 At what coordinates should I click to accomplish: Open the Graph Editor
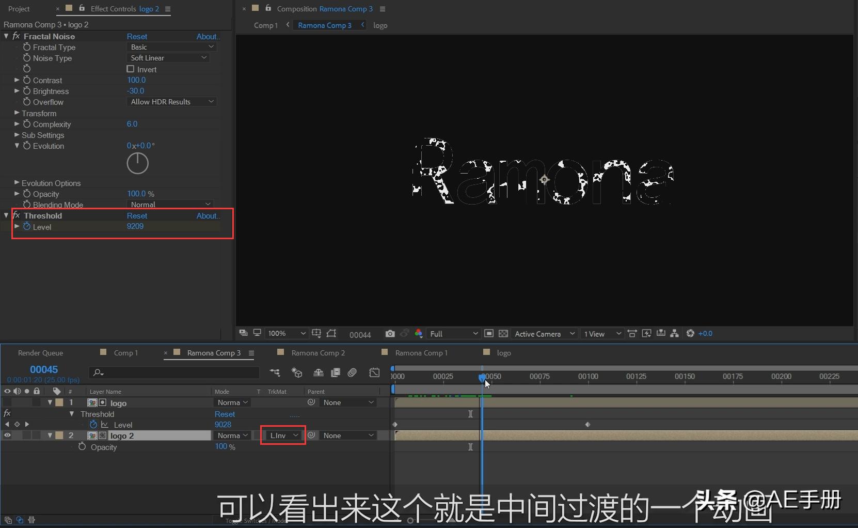click(374, 372)
